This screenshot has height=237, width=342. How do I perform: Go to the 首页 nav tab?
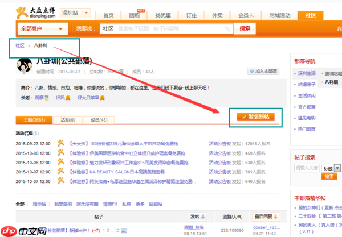[x=108, y=15]
